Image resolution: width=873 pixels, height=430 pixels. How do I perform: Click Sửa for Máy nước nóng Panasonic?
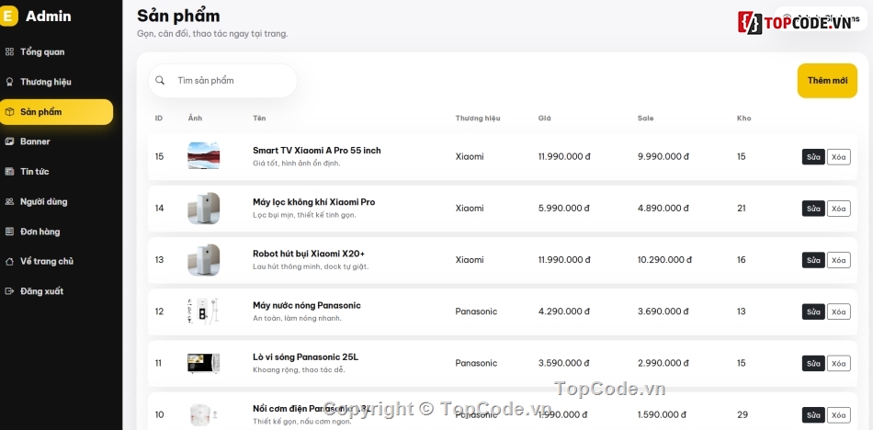[813, 311]
